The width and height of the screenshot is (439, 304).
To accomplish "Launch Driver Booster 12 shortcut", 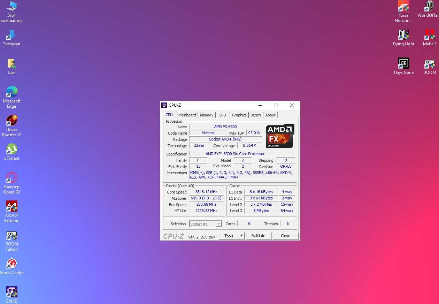I will [11, 126].
